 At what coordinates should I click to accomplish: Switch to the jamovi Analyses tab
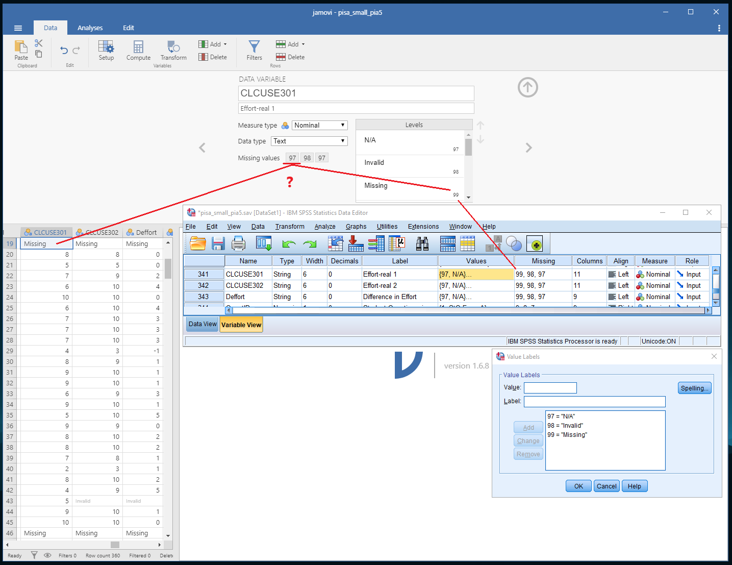click(90, 28)
